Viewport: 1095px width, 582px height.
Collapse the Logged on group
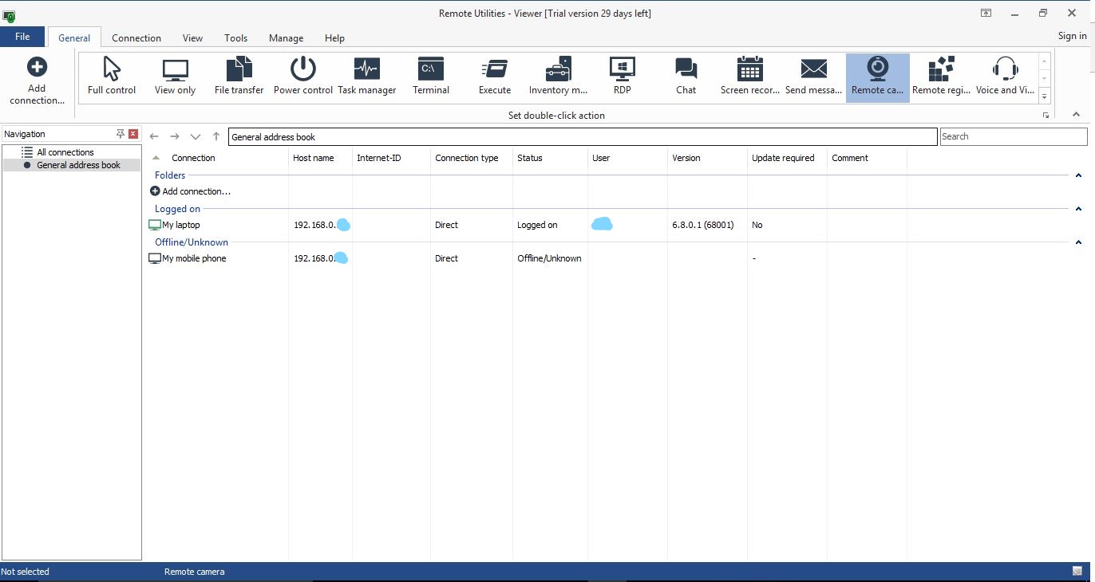click(x=1078, y=209)
